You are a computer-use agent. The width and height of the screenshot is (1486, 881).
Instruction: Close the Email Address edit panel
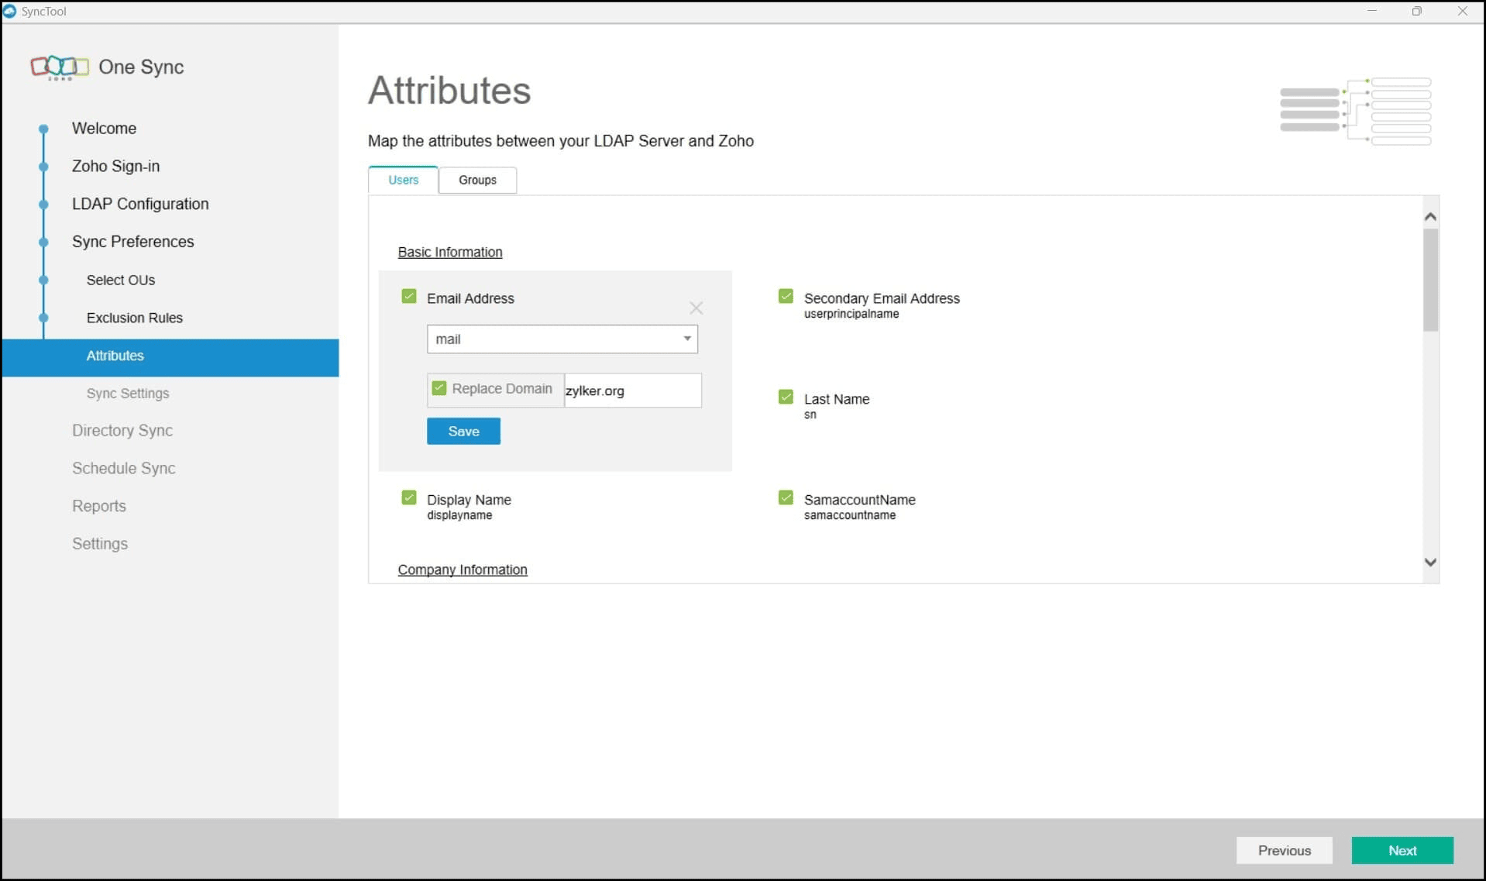pyautogui.click(x=696, y=308)
